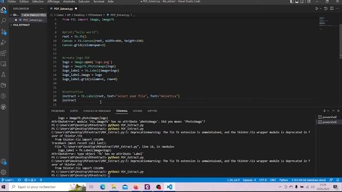Image resolution: width=342 pixels, height=192 pixels.
Task: Close the terminal panel
Action: [x=338, y=111]
